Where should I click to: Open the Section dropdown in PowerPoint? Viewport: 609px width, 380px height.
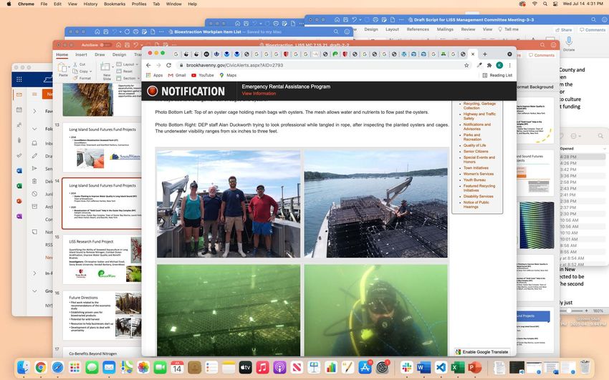click(x=128, y=78)
